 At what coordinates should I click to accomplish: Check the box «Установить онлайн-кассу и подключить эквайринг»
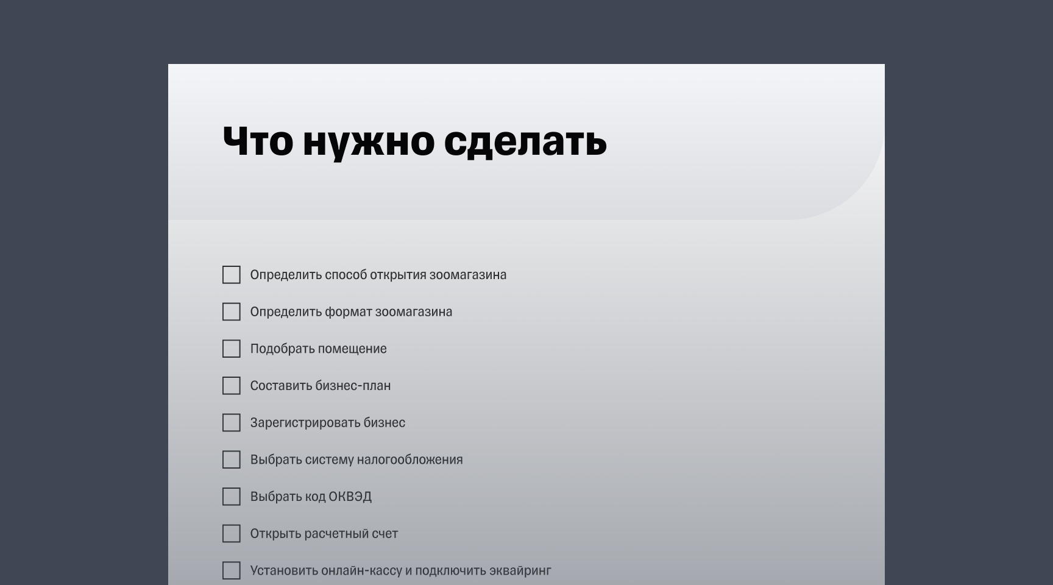click(232, 570)
